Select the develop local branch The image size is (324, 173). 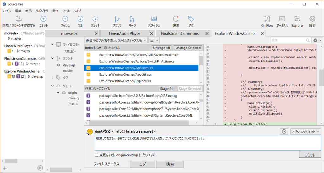69,65
